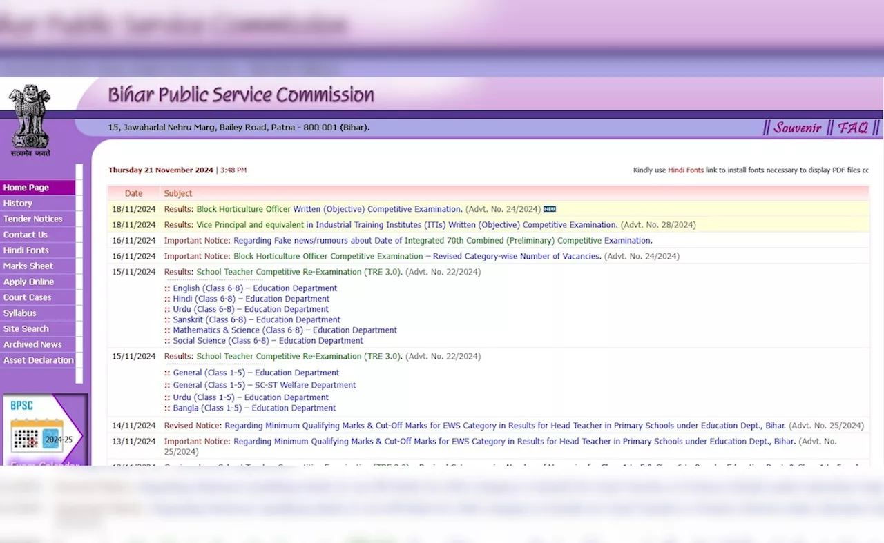884x543 pixels.
Task: Click the Advt. No. 28/2024 text
Action: (658, 225)
